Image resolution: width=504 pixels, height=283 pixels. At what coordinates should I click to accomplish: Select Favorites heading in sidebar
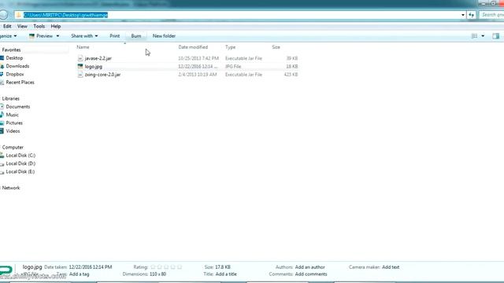[11, 50]
